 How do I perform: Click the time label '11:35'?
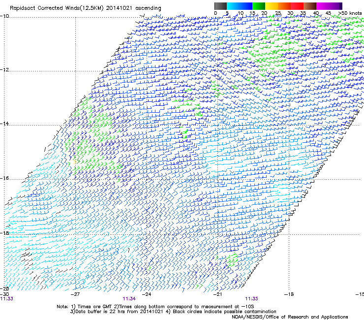tap(251, 299)
